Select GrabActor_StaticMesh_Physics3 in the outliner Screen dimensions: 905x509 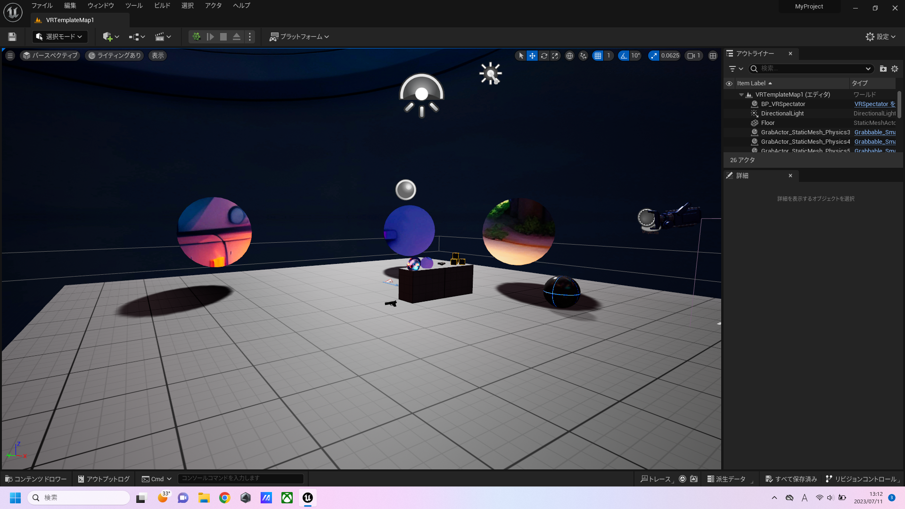tap(805, 132)
